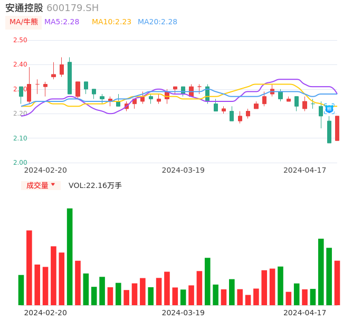Click the 2024-02-20 date label under volume chart
Image resolution: width=362 pixels, height=320 pixels.
[45, 313]
